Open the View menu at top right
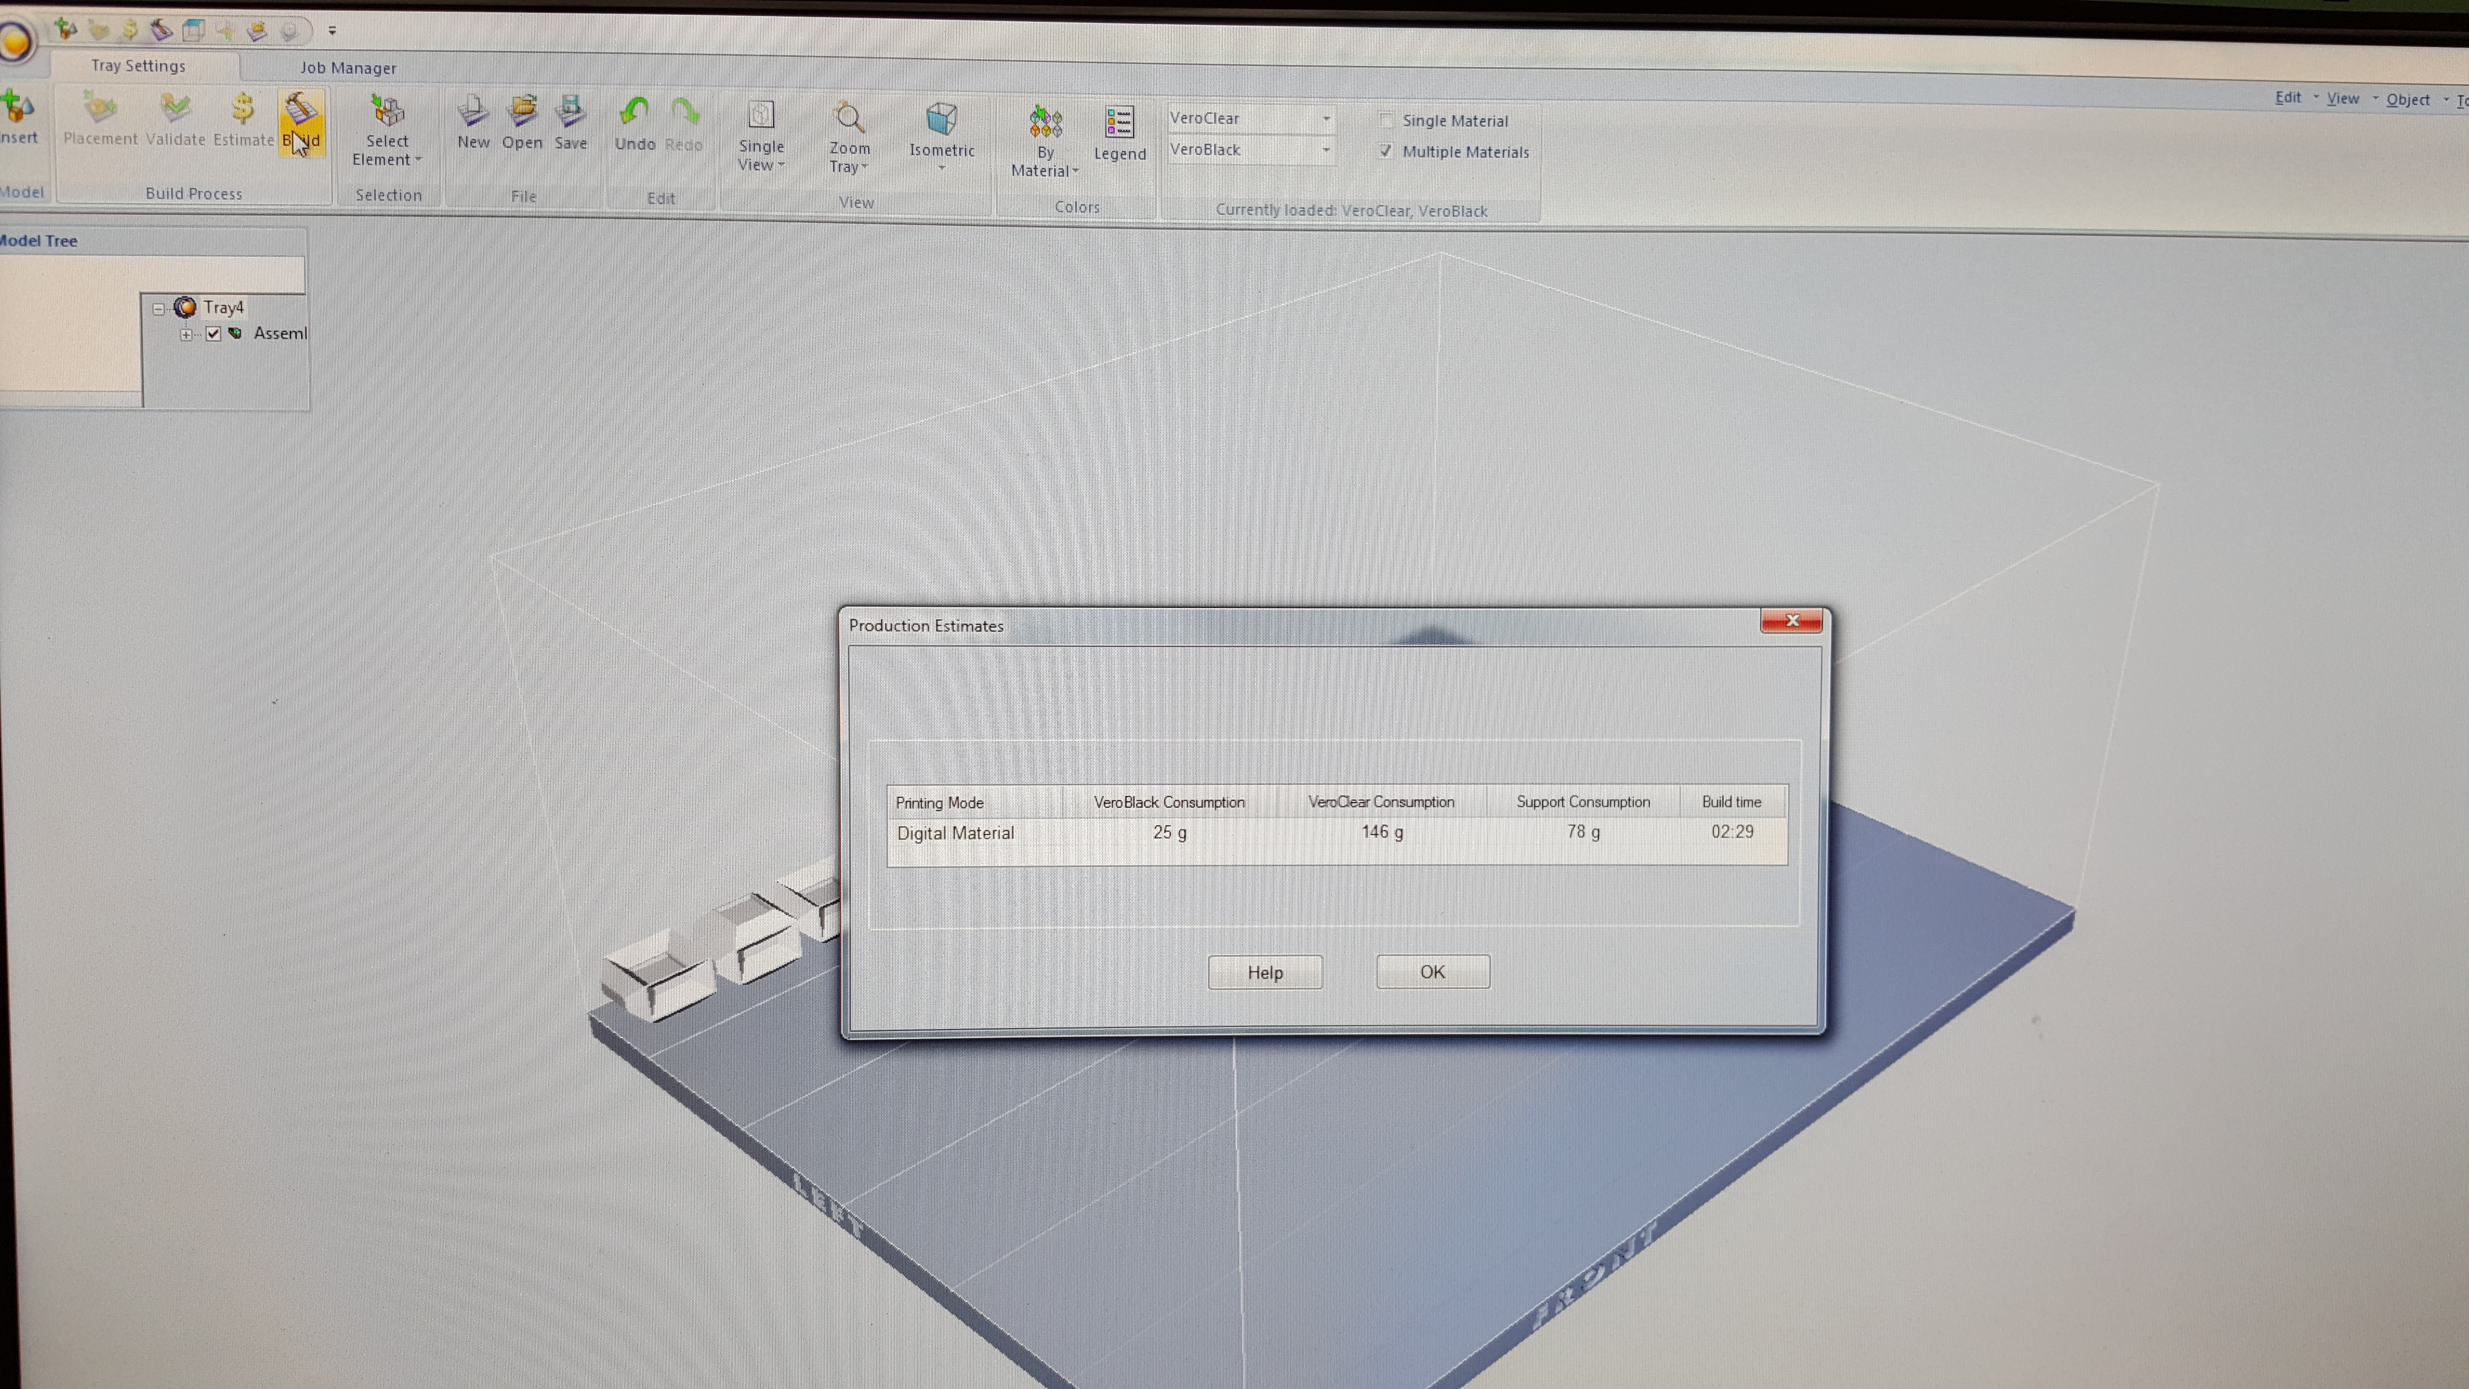 click(2343, 98)
